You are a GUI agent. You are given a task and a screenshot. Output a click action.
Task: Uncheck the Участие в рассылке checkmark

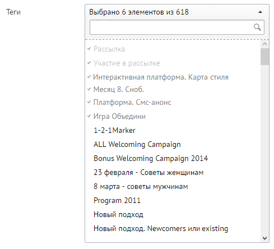[x=89, y=63]
